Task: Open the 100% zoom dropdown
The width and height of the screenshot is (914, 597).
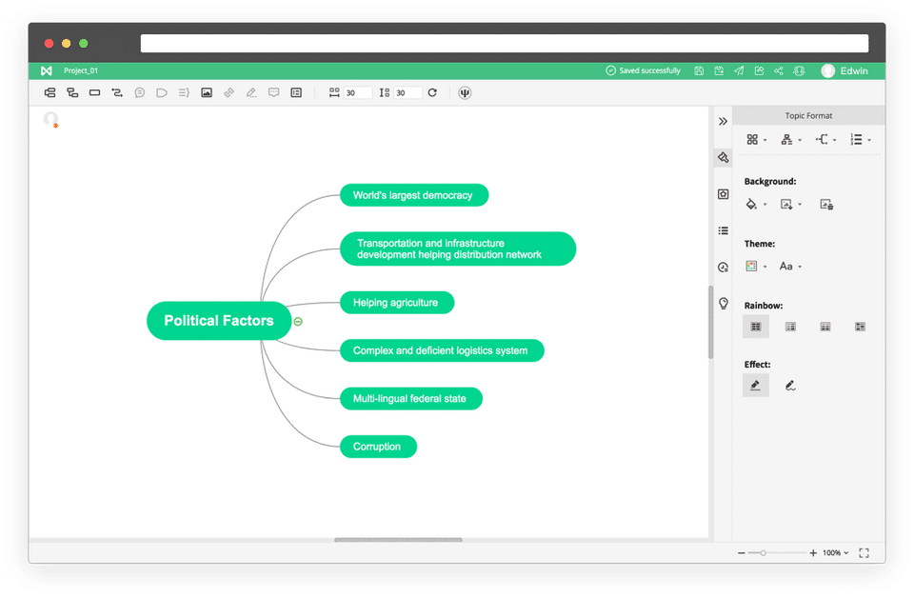Action: coord(835,552)
